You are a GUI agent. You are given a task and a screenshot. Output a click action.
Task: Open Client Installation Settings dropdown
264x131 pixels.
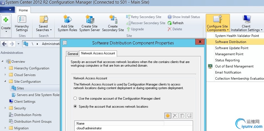(247, 23)
